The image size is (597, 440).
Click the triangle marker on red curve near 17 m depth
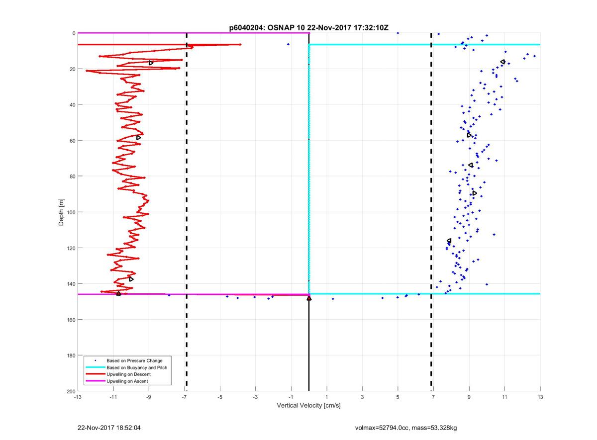coord(151,63)
